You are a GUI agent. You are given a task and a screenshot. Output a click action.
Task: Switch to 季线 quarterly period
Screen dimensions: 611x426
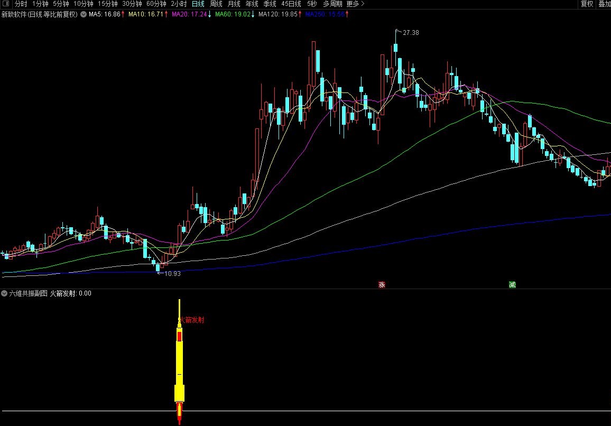pyautogui.click(x=270, y=4)
